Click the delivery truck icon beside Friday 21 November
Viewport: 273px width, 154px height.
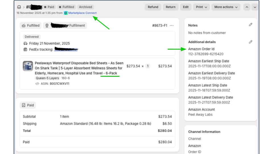[25, 43]
